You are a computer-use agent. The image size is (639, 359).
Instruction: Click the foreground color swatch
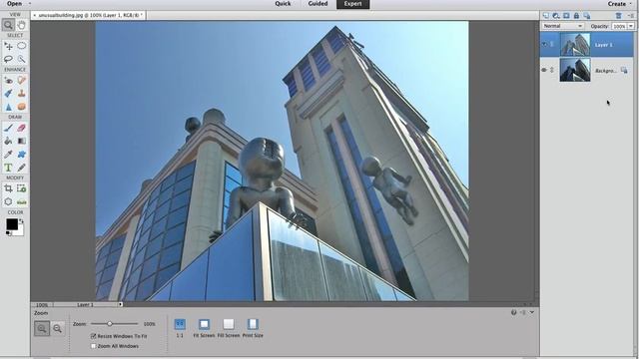[11, 223]
